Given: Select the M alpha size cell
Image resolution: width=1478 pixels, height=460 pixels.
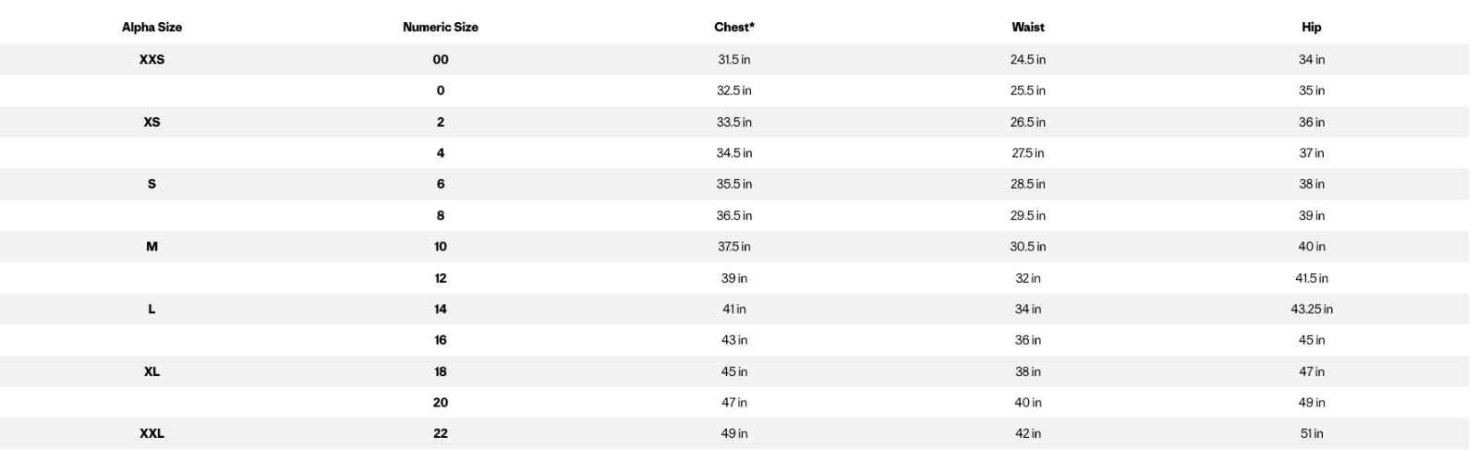Looking at the screenshot, I should [x=151, y=247].
